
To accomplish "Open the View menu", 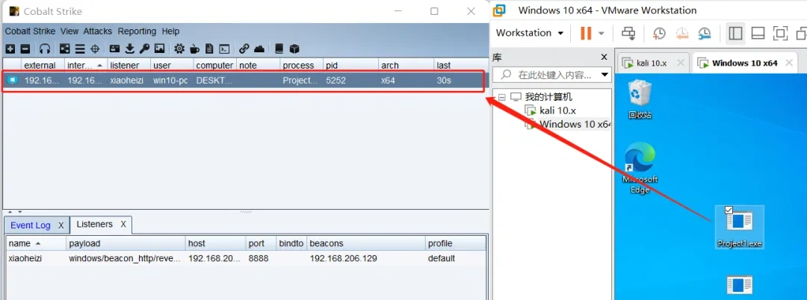I will coord(69,31).
